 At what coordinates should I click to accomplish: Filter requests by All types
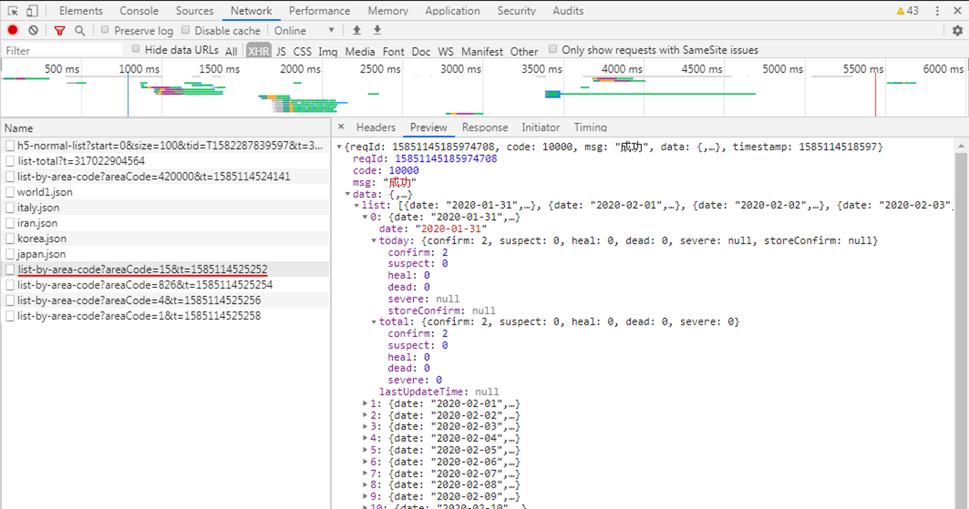click(232, 51)
